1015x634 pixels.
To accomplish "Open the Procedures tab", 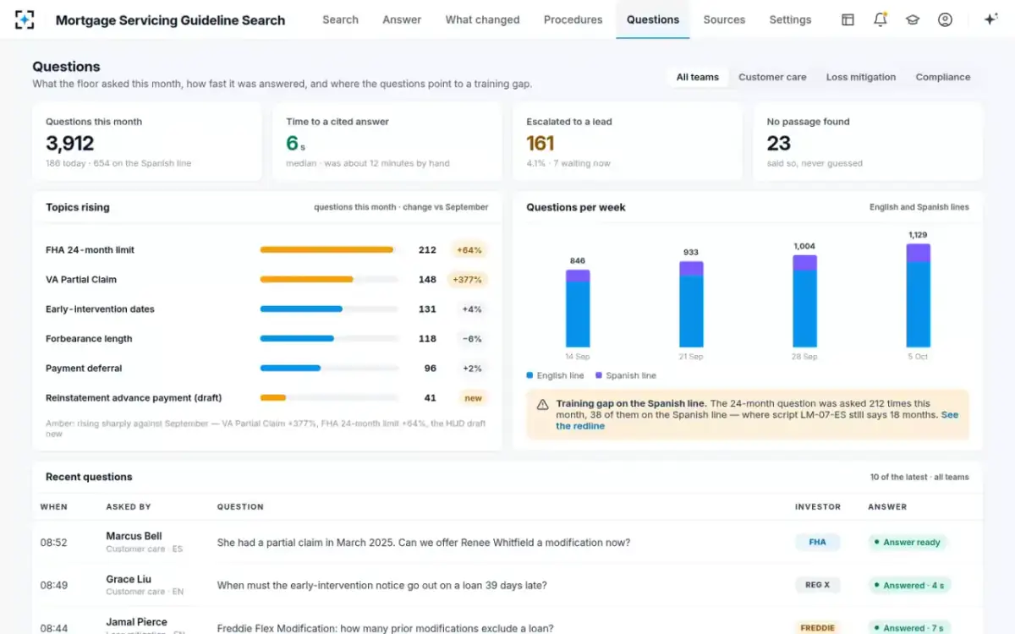I will point(573,19).
